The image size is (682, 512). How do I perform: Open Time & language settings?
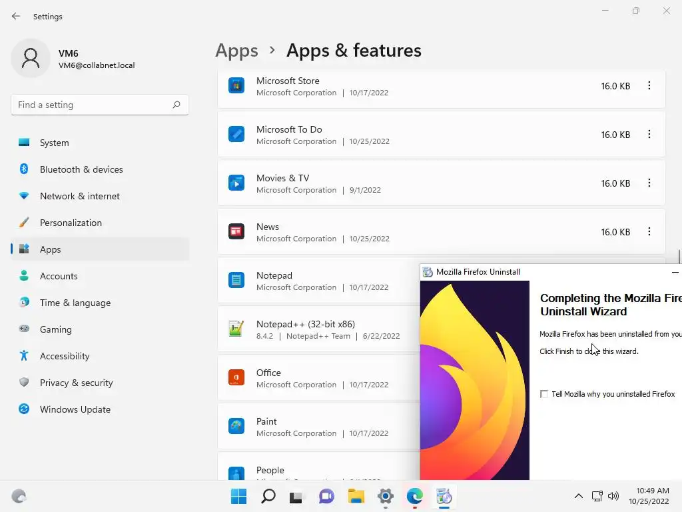[100, 303]
